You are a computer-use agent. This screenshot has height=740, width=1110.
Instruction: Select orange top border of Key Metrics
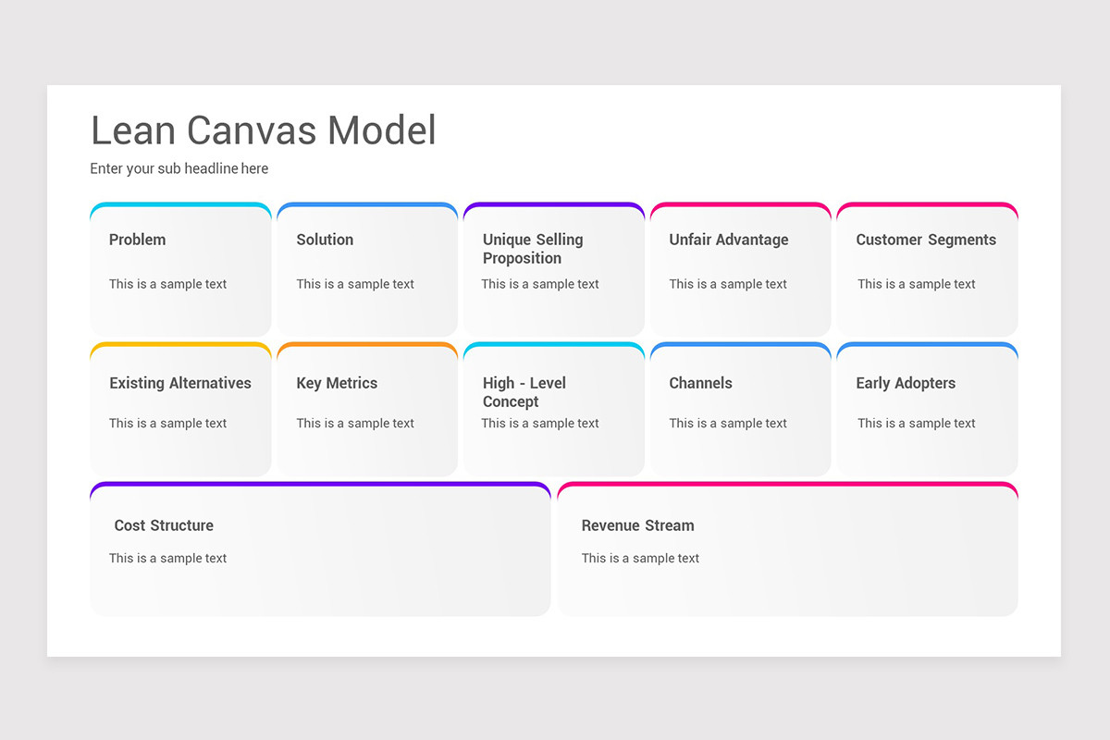[x=367, y=345]
